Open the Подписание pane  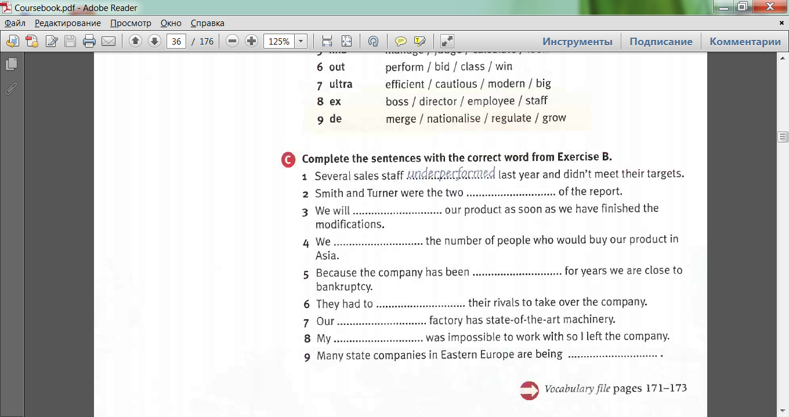(661, 41)
